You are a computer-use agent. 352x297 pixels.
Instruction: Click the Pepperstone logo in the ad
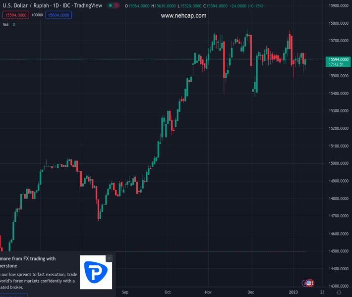click(96, 272)
